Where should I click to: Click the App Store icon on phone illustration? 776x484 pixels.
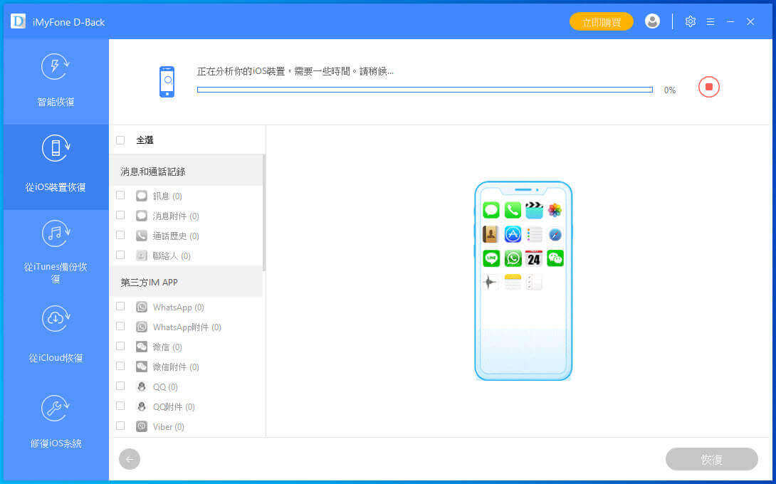click(513, 234)
